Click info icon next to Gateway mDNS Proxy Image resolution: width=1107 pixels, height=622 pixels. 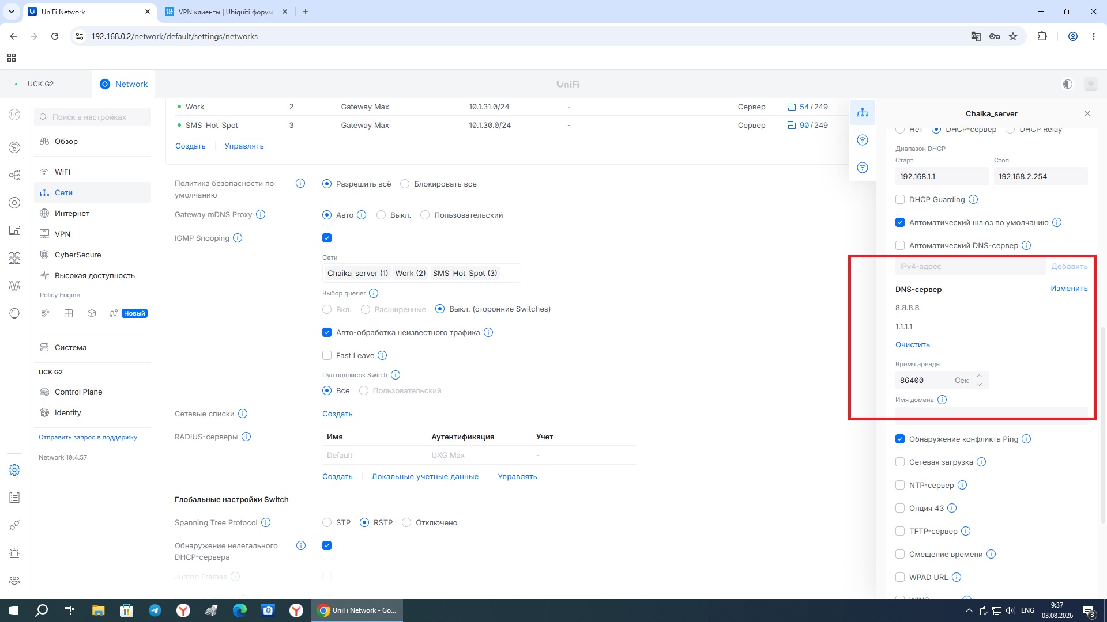(261, 214)
